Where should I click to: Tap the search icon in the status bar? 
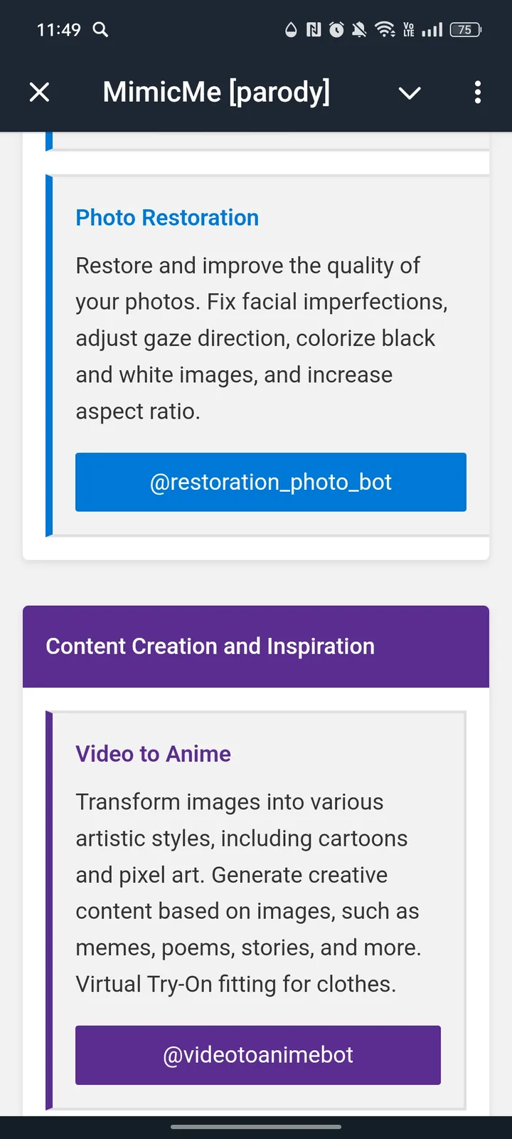(100, 30)
